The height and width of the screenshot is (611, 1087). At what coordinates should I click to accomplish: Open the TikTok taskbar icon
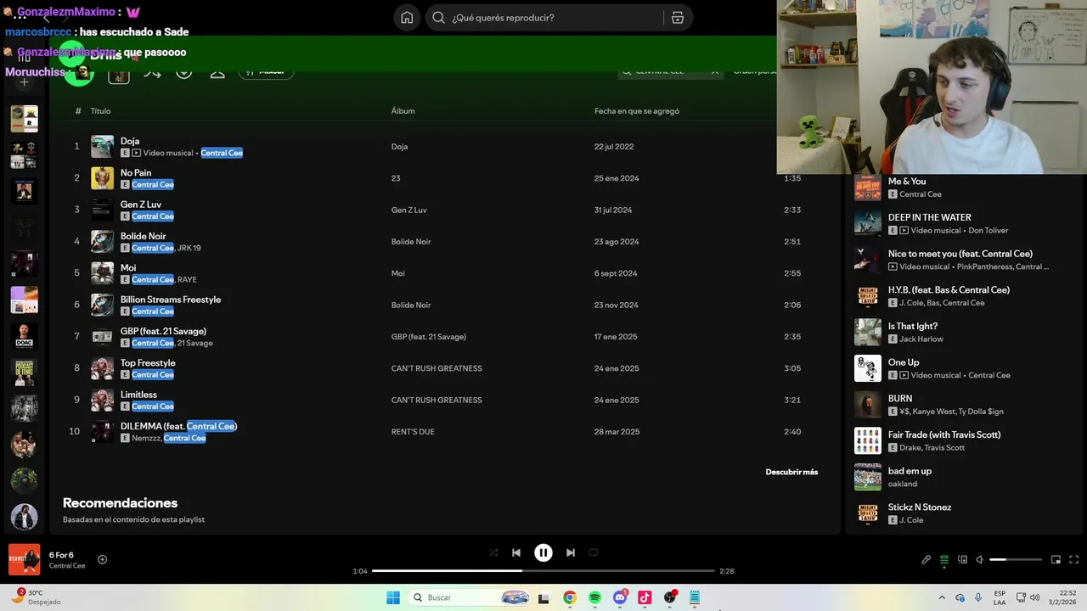click(645, 597)
